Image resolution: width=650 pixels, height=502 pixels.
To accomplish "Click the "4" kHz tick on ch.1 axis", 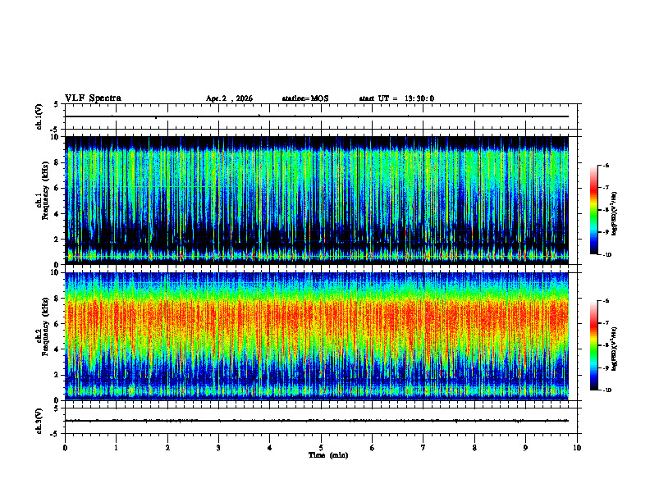I will (x=57, y=214).
